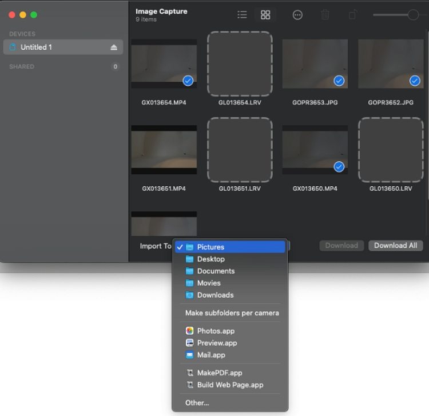The width and height of the screenshot is (429, 416).
Task: Select MakePDF.app menu entry
Action: coord(230,373)
